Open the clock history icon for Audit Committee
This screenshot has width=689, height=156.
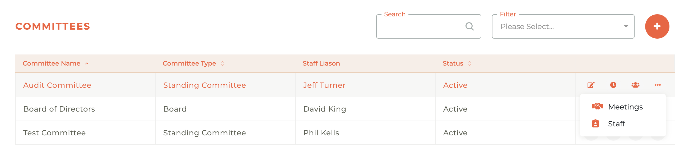(613, 85)
